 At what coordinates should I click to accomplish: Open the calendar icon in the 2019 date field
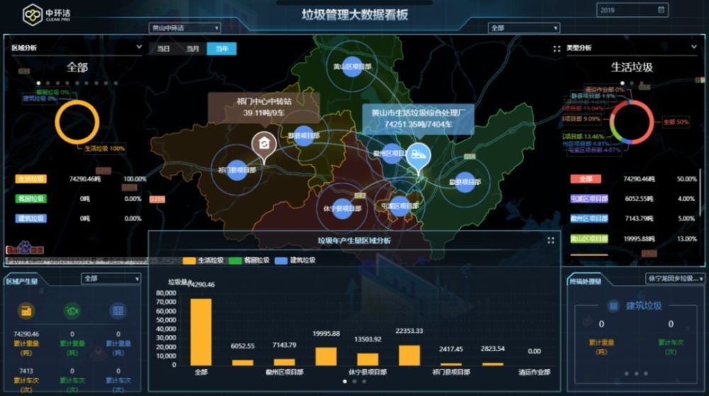point(661,10)
